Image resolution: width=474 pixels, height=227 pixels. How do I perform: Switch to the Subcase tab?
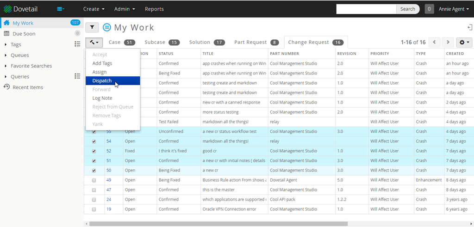(162, 42)
